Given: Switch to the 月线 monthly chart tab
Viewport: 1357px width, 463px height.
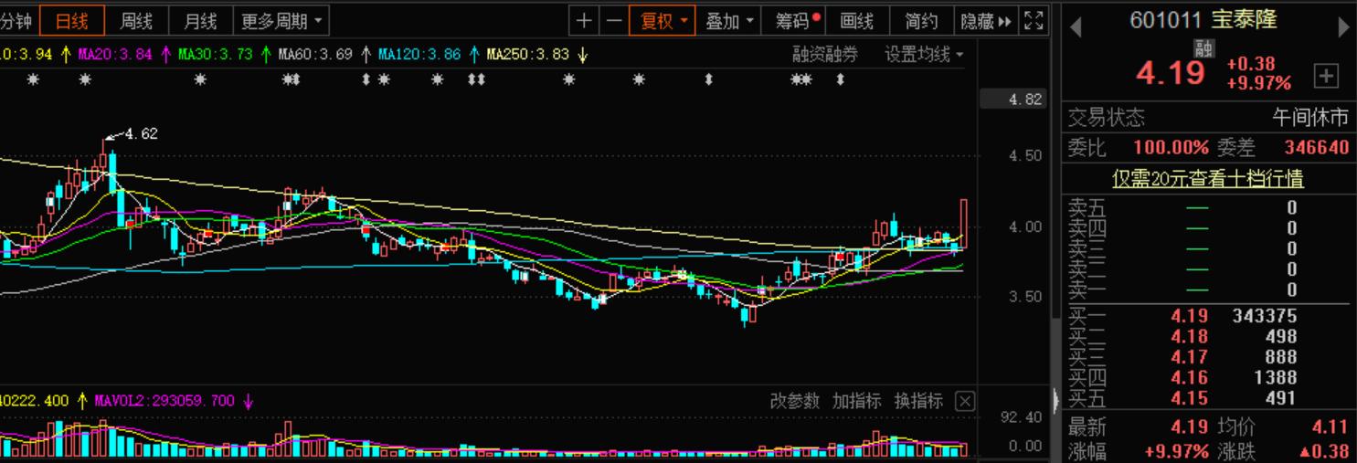Looking at the screenshot, I should tap(200, 20).
